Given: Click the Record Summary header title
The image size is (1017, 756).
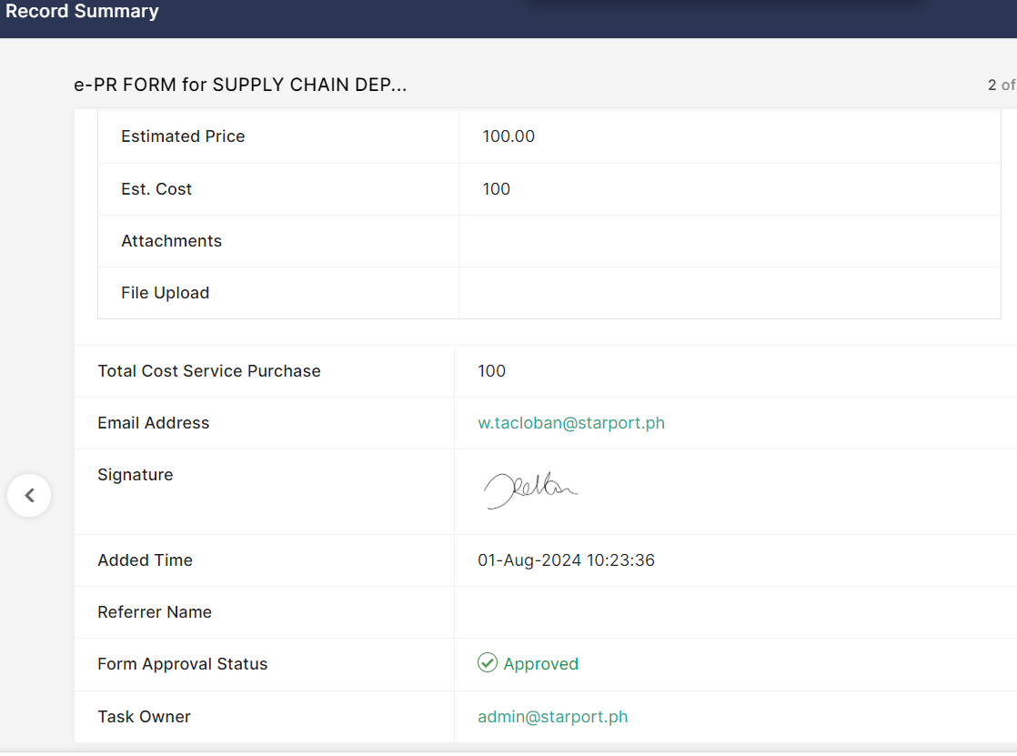Looking at the screenshot, I should [82, 12].
